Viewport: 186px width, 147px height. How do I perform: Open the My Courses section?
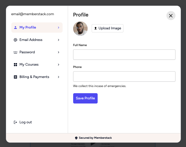pos(37,65)
